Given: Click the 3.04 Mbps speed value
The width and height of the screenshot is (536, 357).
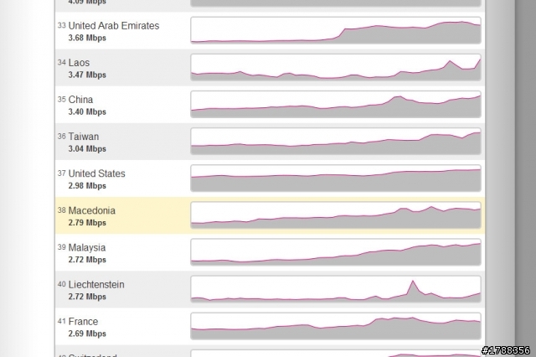Looking at the screenshot, I should [x=87, y=149].
